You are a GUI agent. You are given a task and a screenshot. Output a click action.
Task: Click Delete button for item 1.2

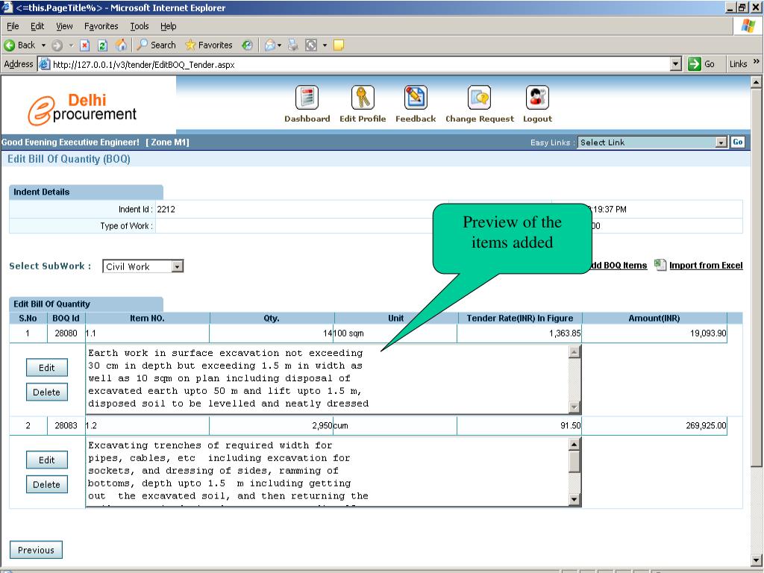pos(47,484)
